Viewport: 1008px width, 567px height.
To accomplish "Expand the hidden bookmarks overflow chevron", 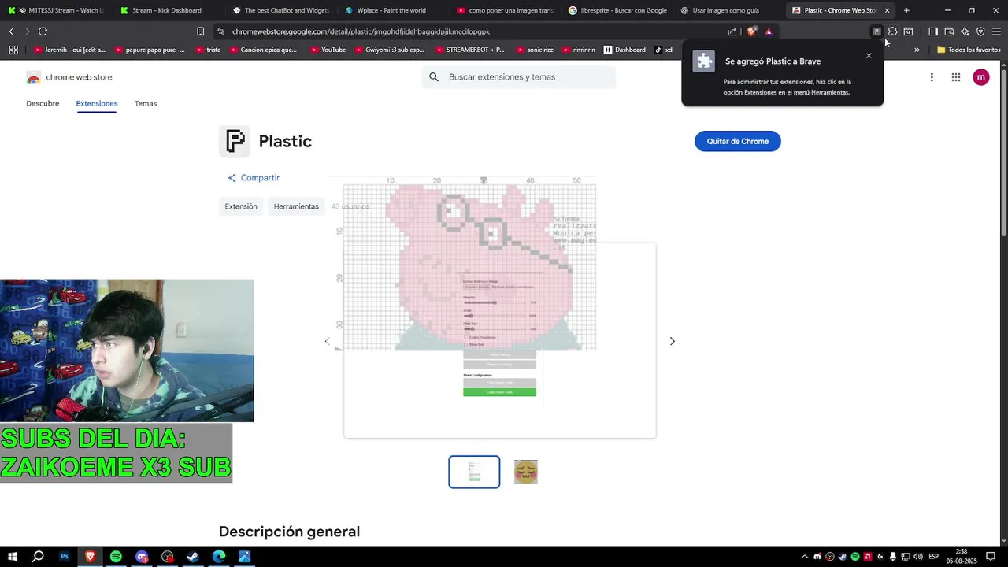I will pyautogui.click(x=917, y=50).
